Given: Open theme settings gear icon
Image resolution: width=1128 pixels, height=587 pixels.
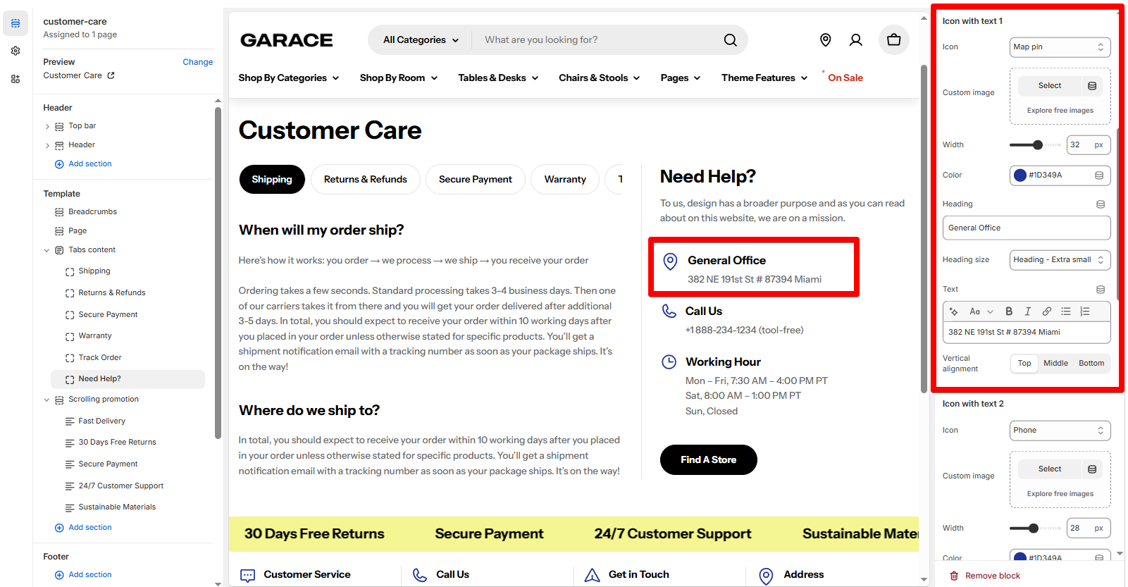Looking at the screenshot, I should tap(16, 51).
